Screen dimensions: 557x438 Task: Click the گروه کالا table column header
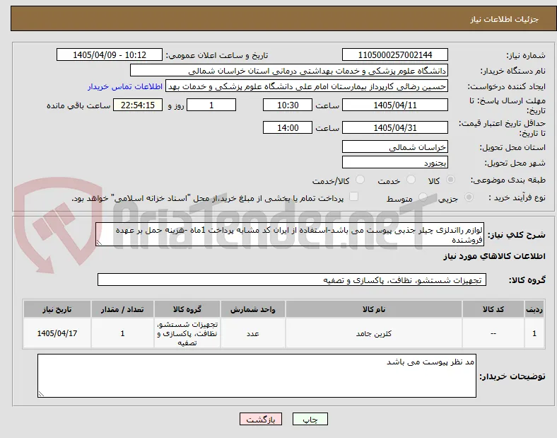click(x=187, y=309)
